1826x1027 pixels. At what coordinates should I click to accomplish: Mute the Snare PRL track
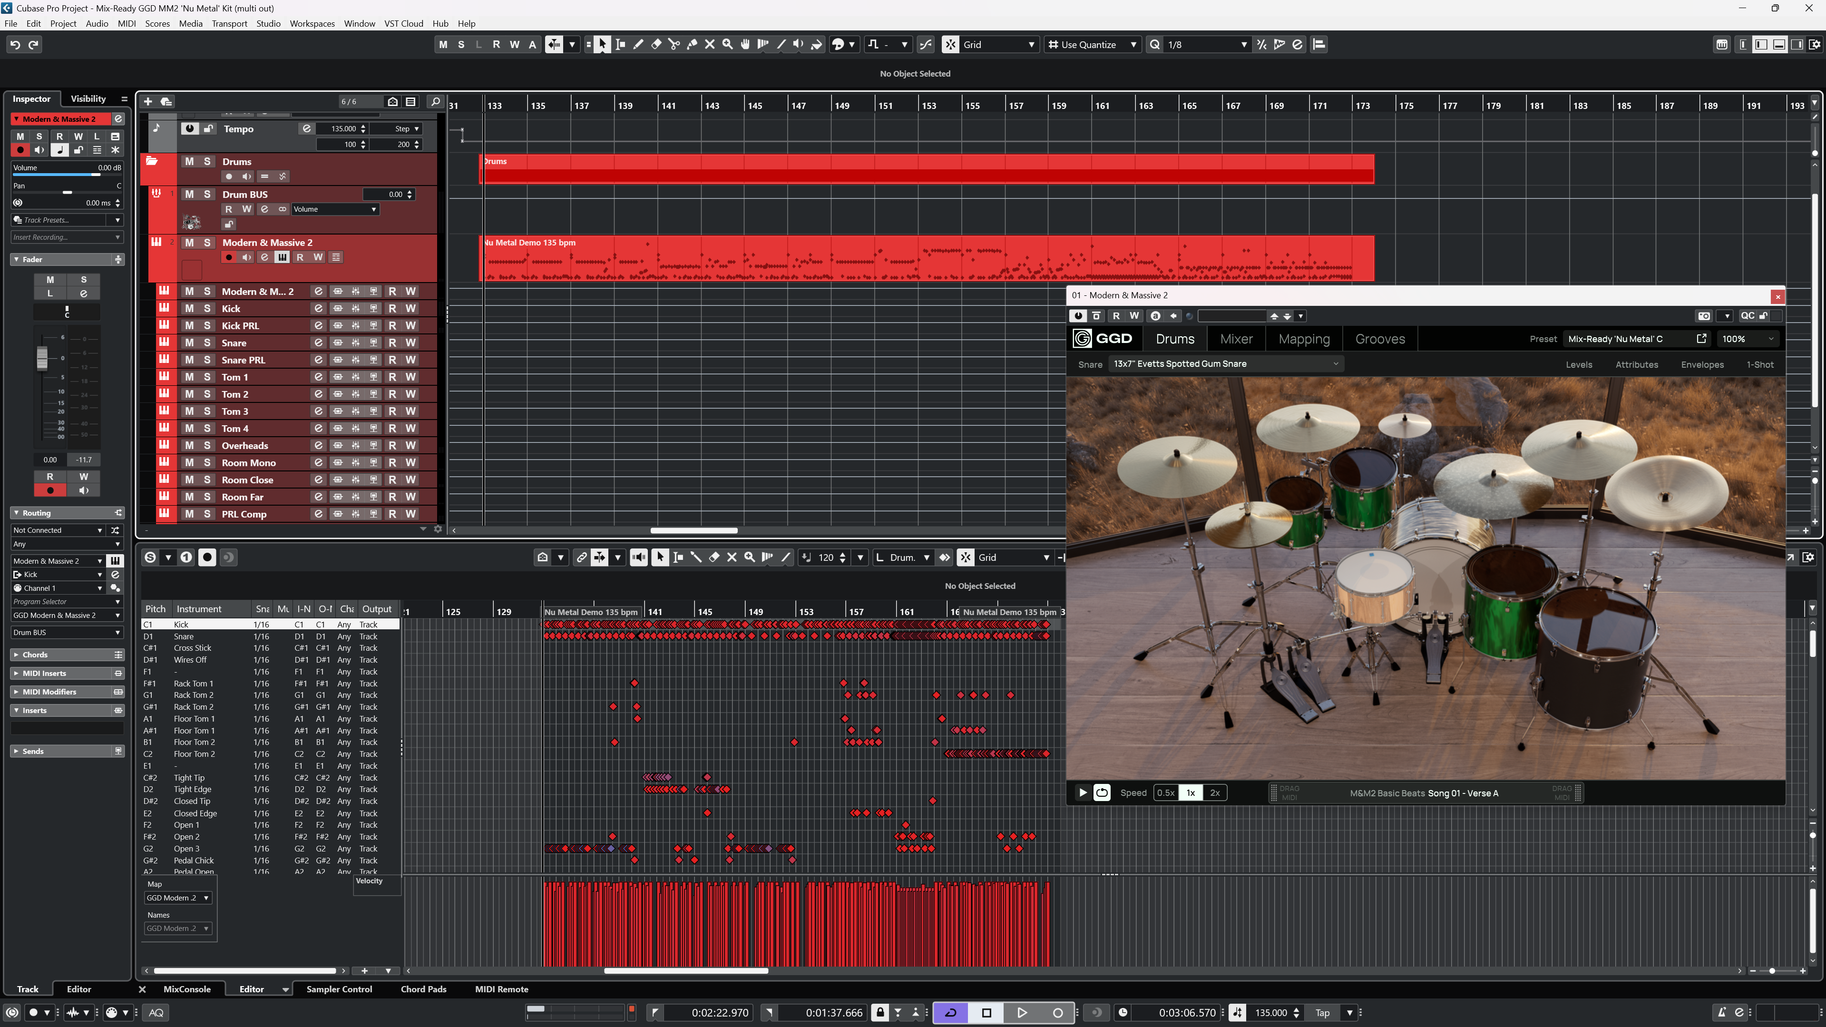[x=189, y=360]
